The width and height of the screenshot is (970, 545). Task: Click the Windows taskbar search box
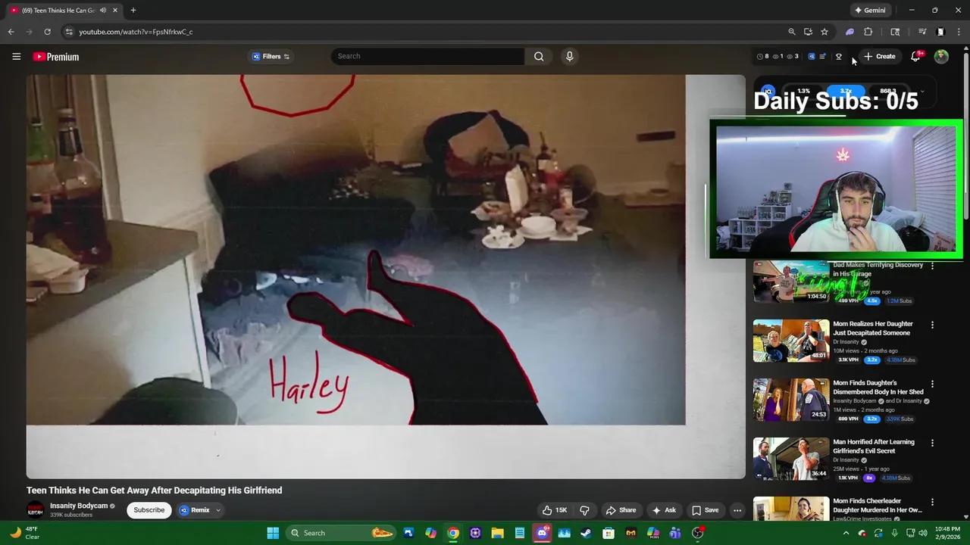coord(341,533)
